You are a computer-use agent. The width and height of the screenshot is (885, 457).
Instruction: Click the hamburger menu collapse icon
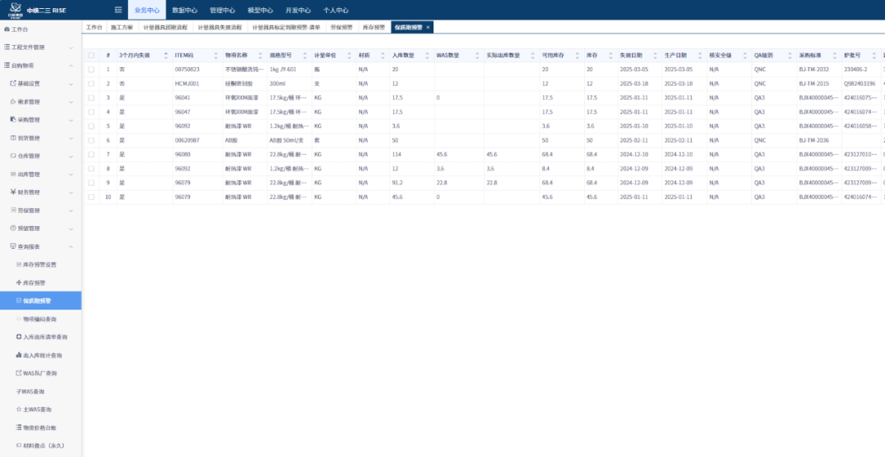click(x=119, y=10)
